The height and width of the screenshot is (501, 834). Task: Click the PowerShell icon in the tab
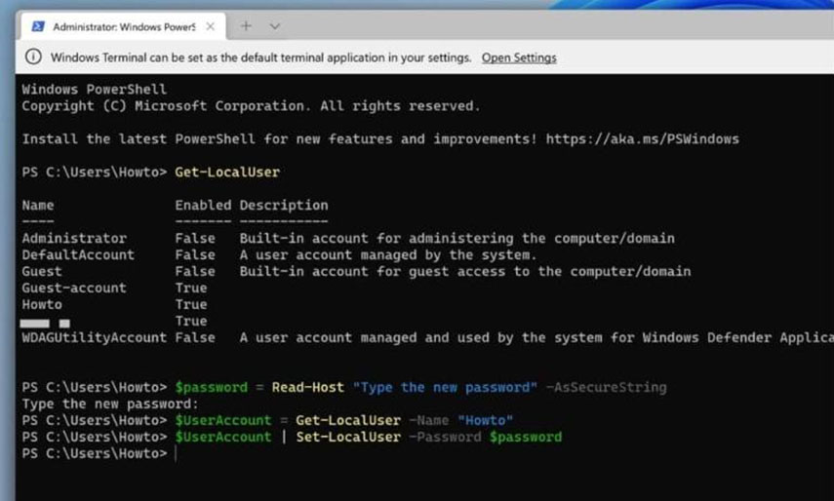(36, 26)
